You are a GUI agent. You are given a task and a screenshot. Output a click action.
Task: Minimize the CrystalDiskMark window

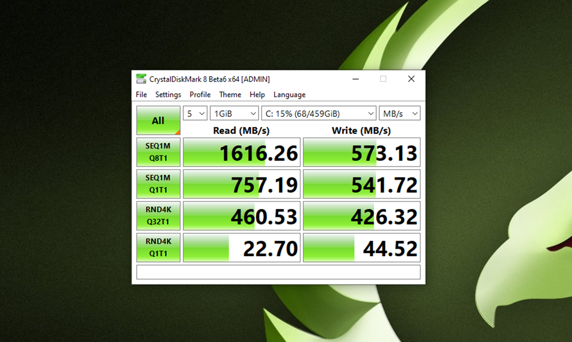click(355, 79)
